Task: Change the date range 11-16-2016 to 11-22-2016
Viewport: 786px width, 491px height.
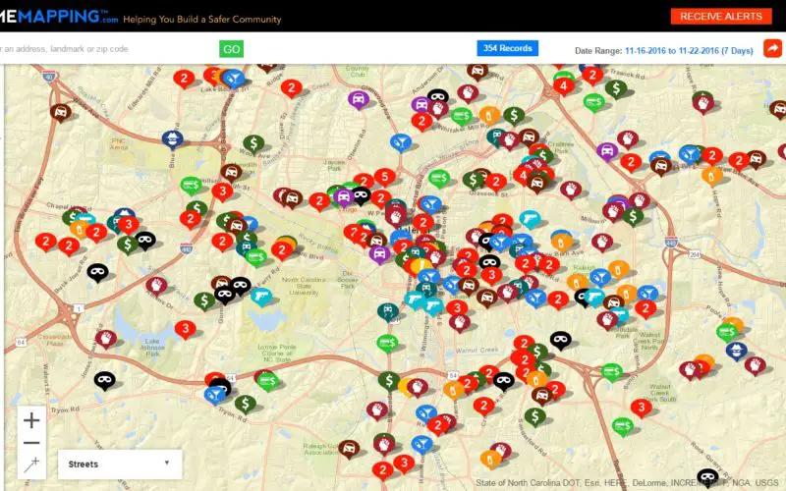Action: pos(689,51)
